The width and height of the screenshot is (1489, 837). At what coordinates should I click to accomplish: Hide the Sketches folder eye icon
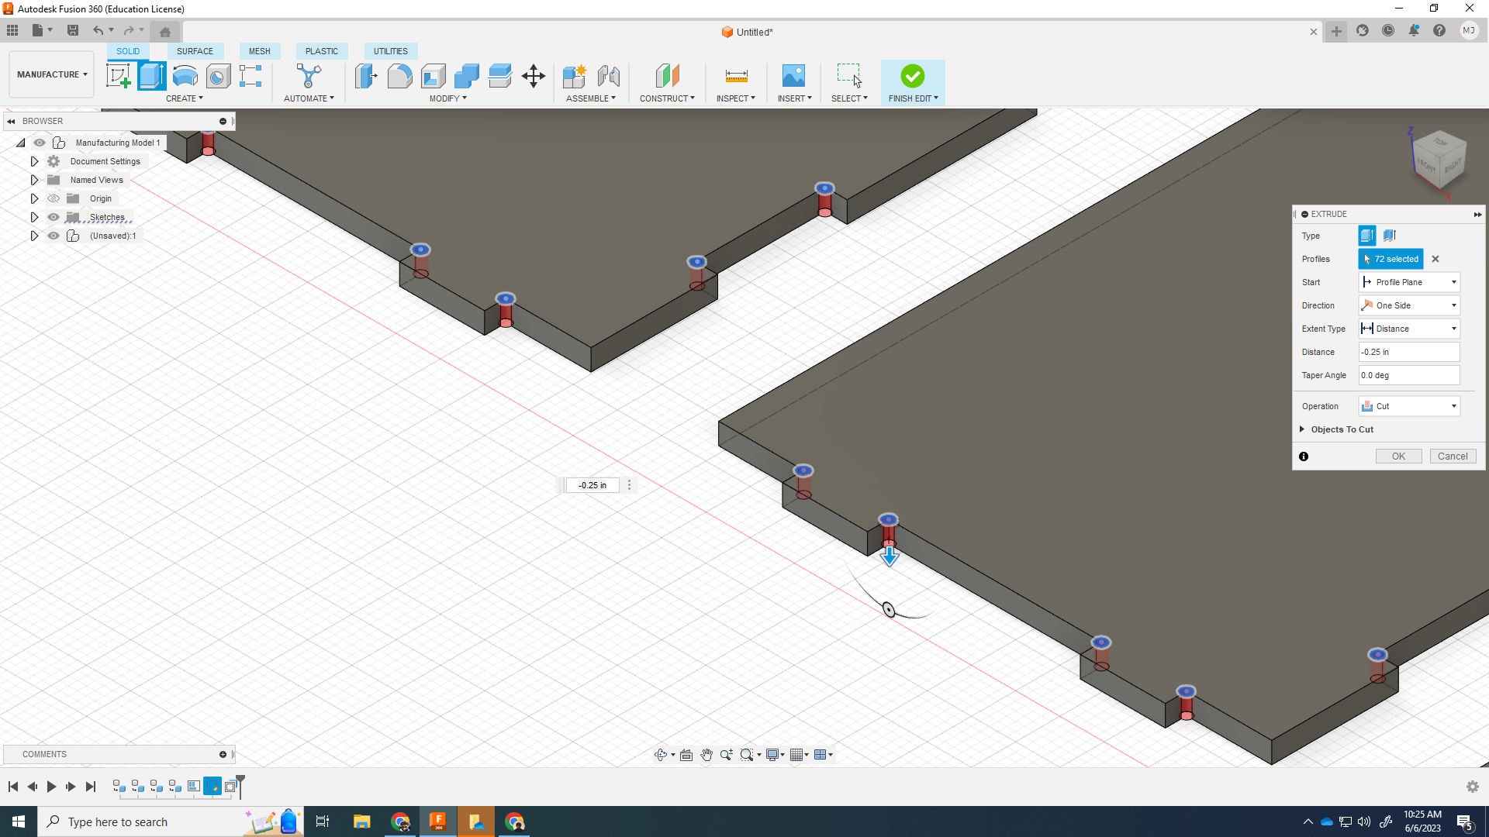click(54, 217)
